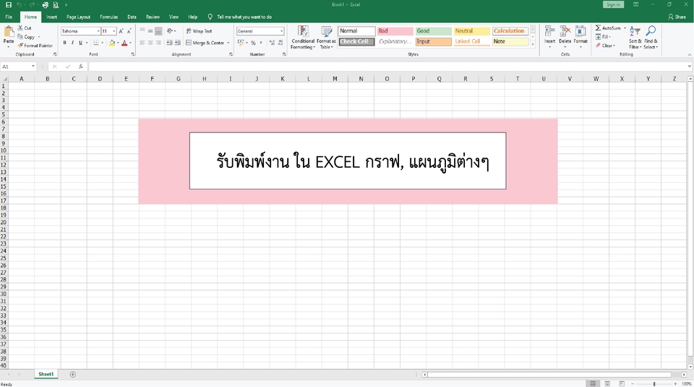The image size is (694, 387).
Task: Toggle Wrap Text
Action: (200, 31)
